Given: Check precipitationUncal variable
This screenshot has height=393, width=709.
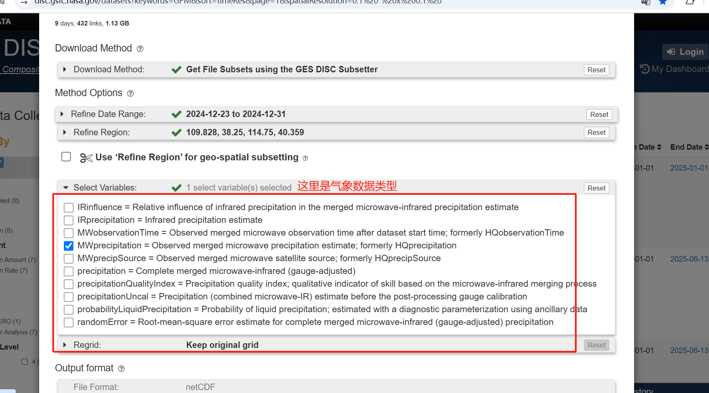Looking at the screenshot, I should pos(69,297).
